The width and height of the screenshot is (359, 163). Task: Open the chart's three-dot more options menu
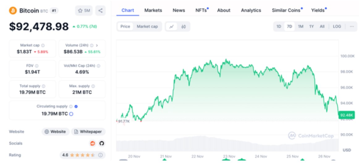pyautogui.click(x=352, y=26)
